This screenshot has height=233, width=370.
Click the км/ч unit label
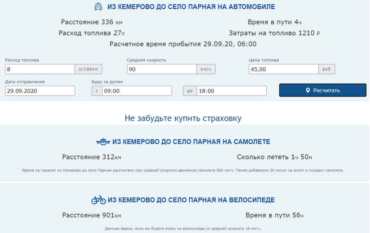tap(206, 69)
